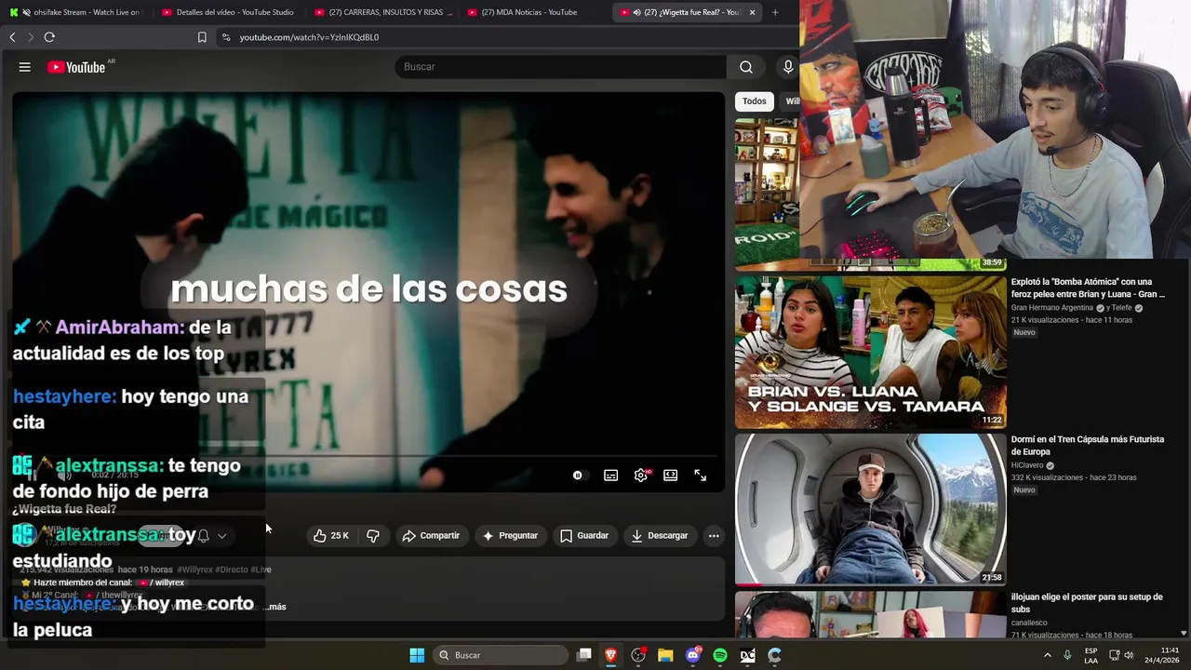Click the #Willyrex hashtag
This screenshot has height=670, width=1191.
pos(194,569)
